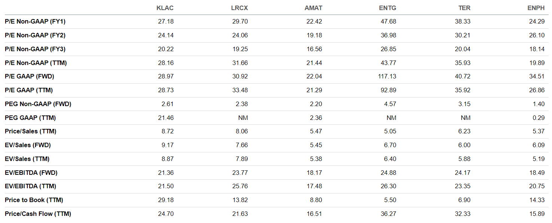
Task: Open the TER column header
Action: click(464, 8)
